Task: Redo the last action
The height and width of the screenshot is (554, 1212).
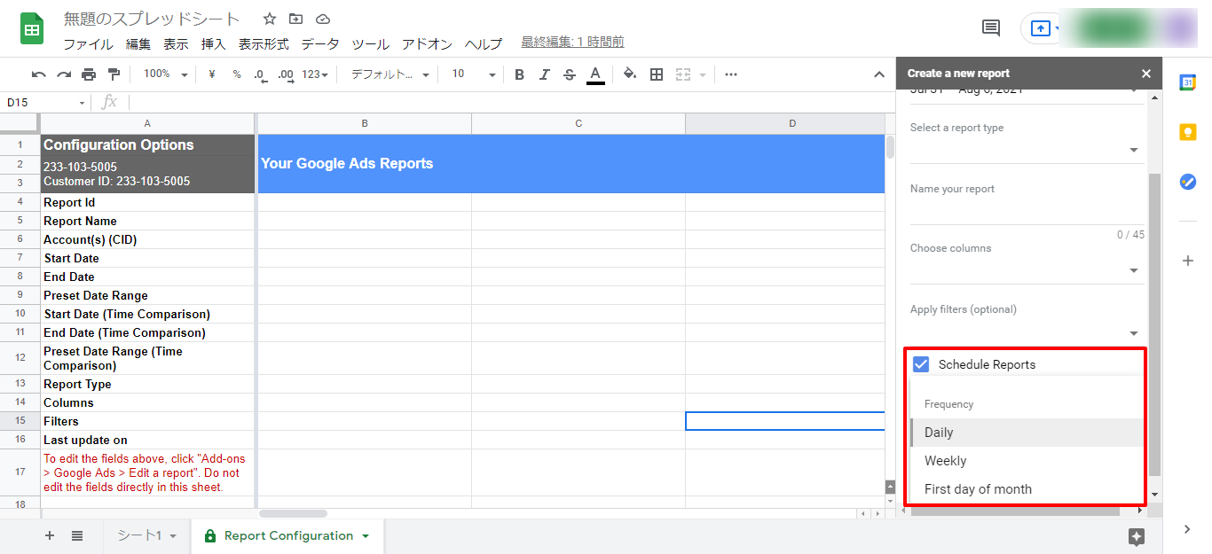Action: (x=64, y=74)
